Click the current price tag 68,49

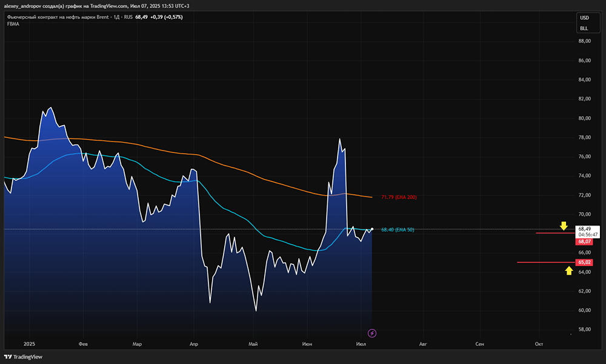(585, 229)
